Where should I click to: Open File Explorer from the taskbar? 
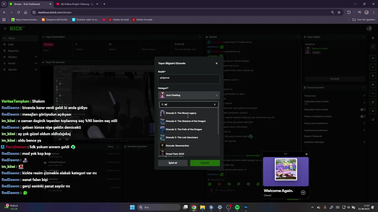pyautogui.click(x=202, y=207)
